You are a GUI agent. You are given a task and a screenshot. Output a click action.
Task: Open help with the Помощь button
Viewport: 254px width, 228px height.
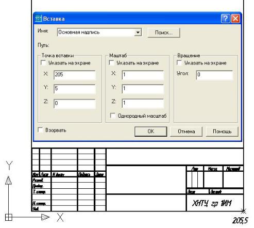(222, 132)
